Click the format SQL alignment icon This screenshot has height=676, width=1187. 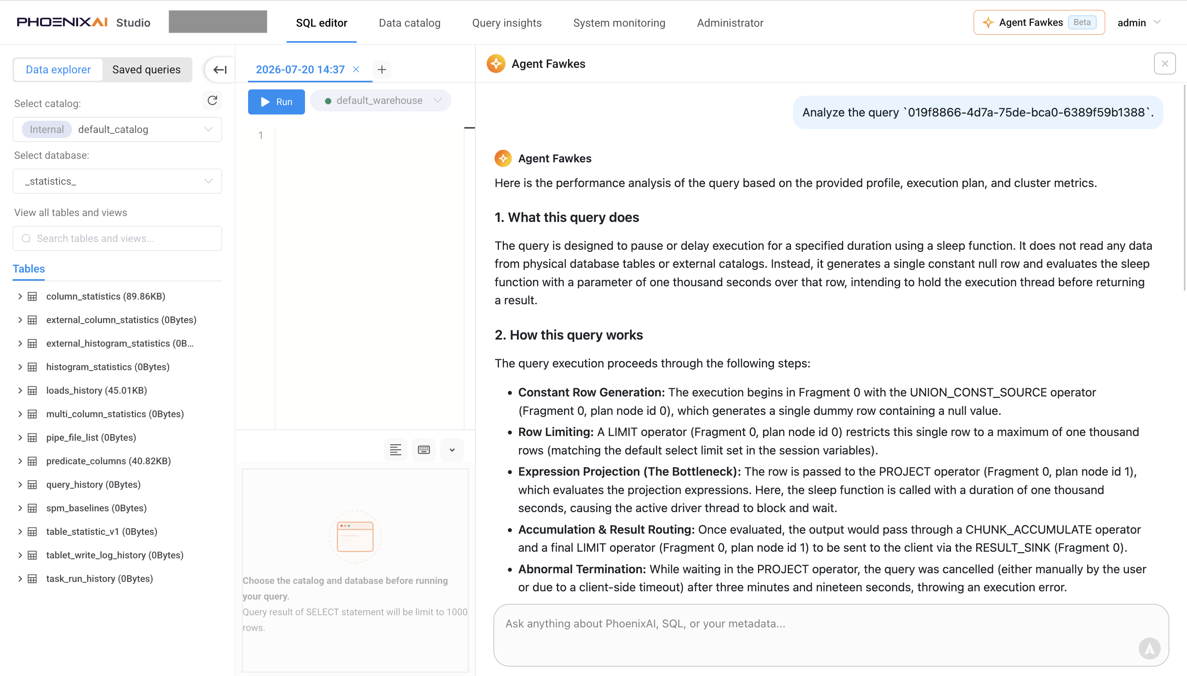pyautogui.click(x=396, y=449)
